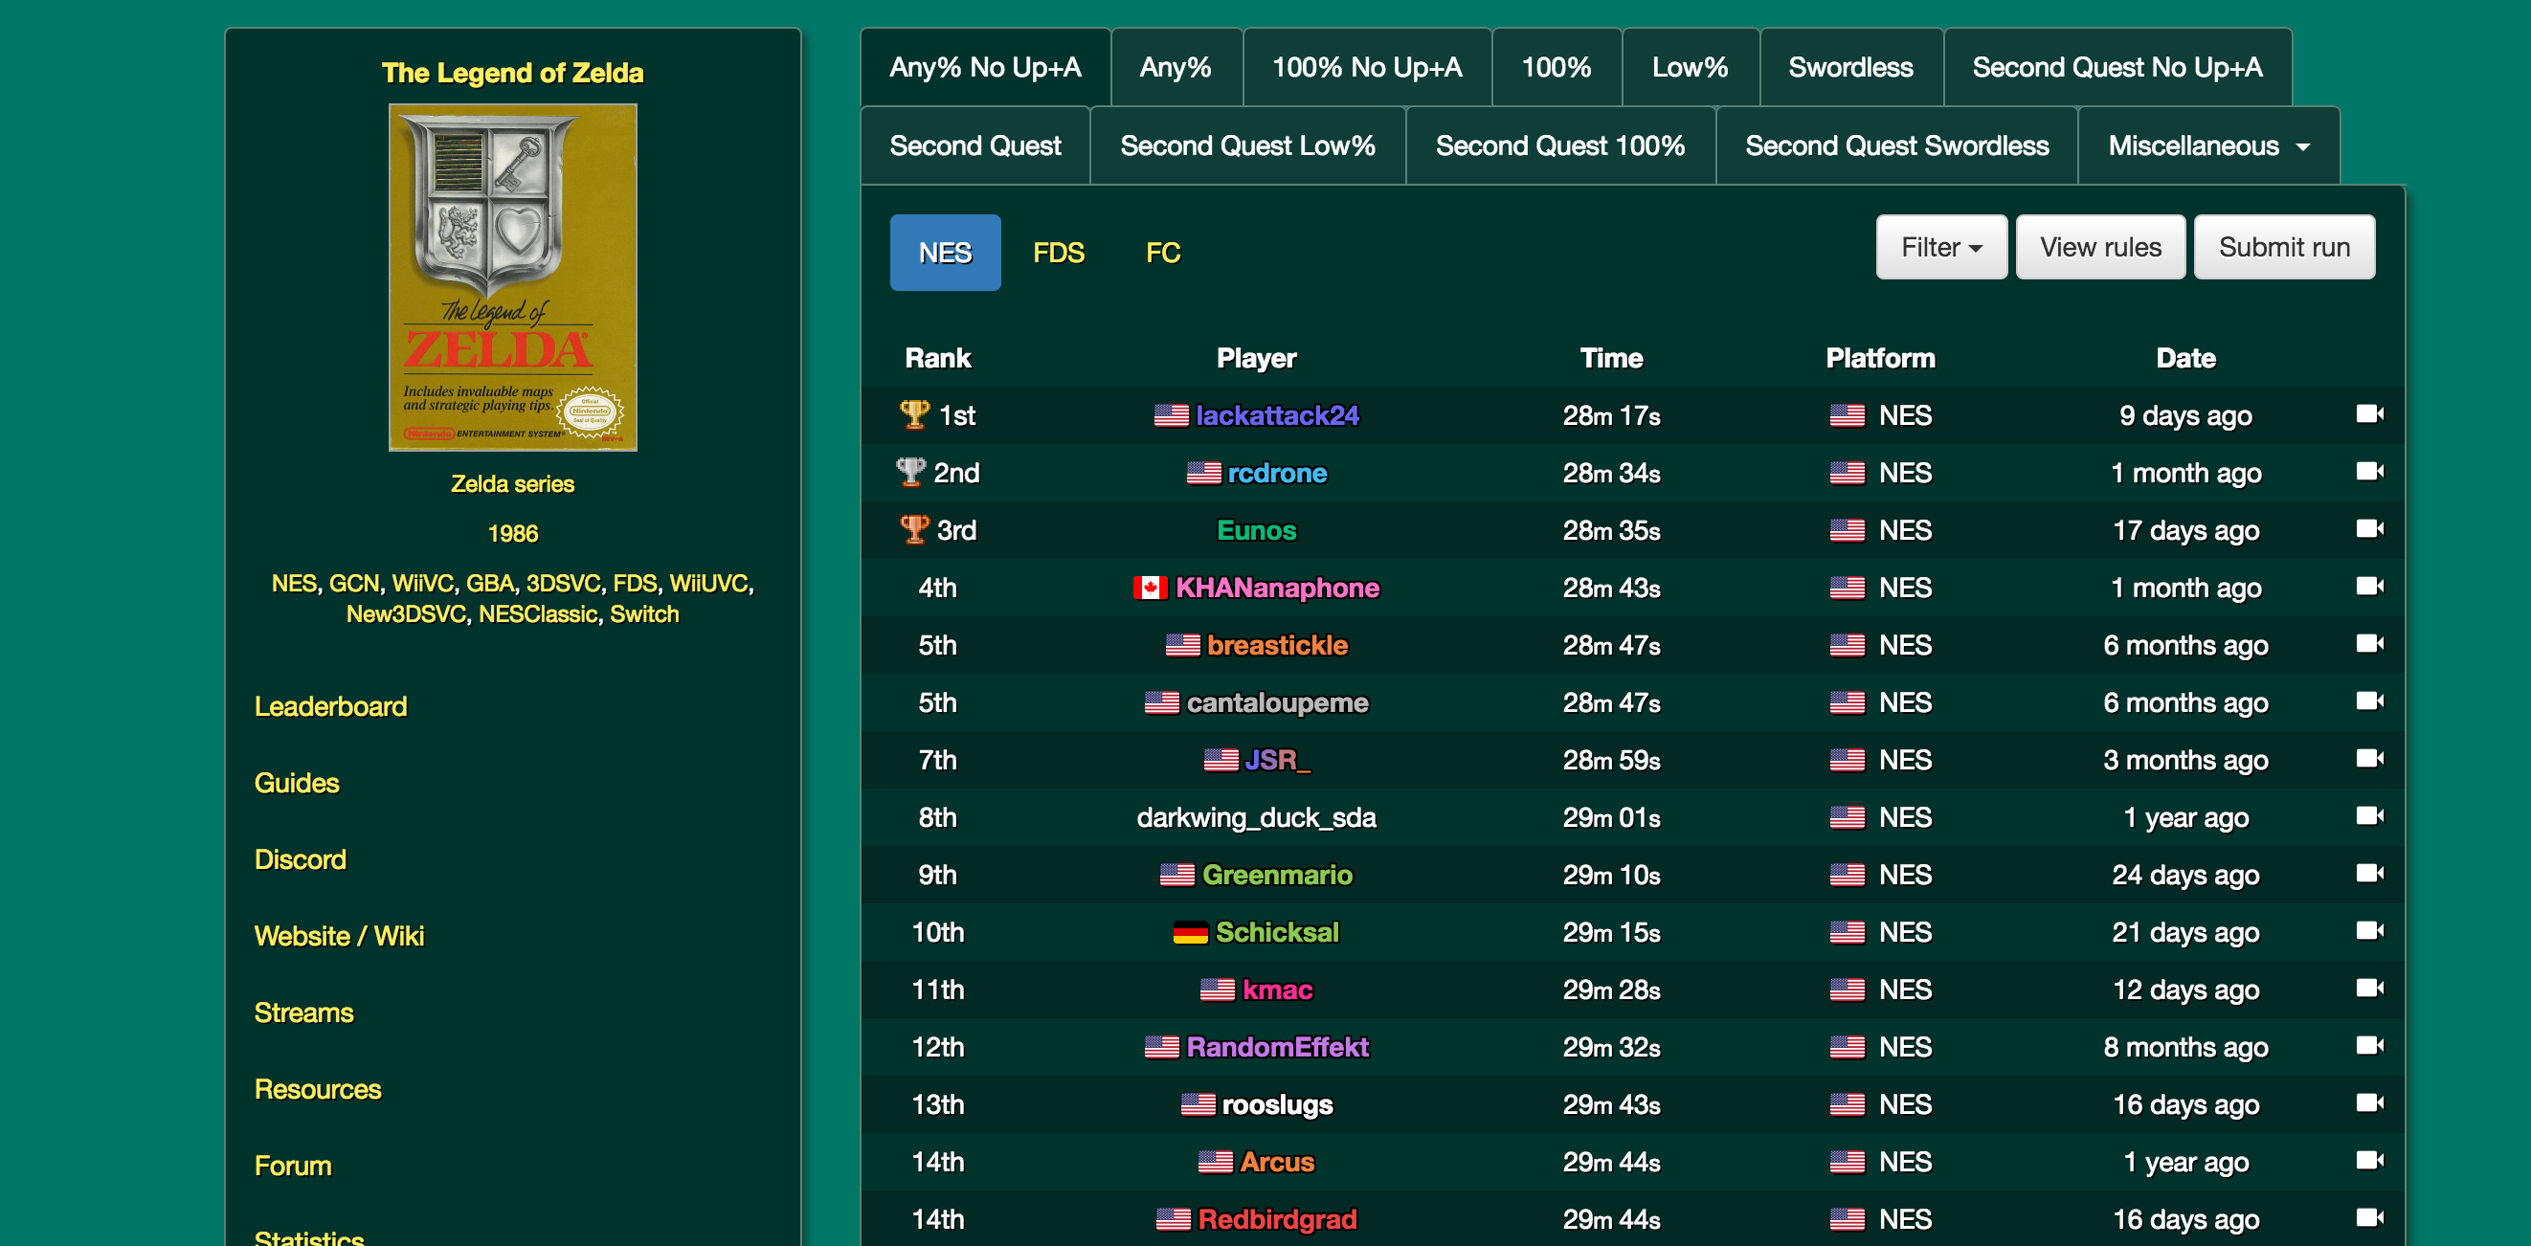Open video icon for rcdrone's run
The height and width of the screenshot is (1246, 2531).
2369,471
